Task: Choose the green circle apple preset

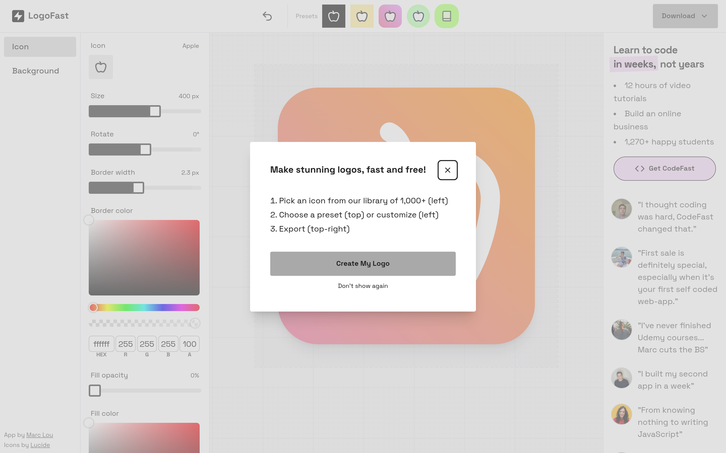Action: coord(418,16)
